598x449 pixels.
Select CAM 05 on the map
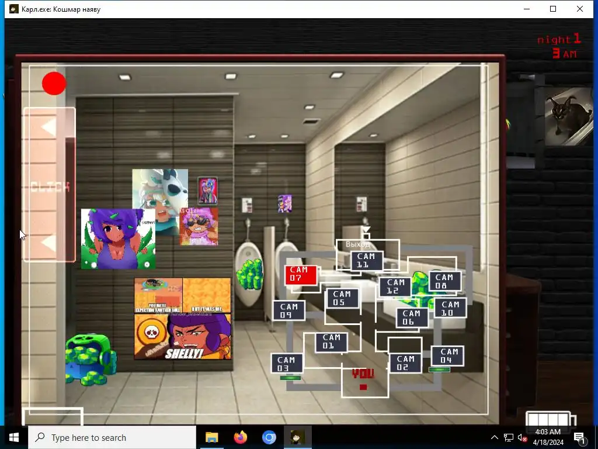pyautogui.click(x=342, y=299)
